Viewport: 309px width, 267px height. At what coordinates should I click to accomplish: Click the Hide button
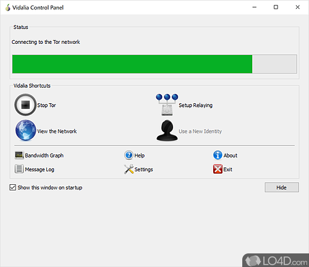tap(282, 187)
